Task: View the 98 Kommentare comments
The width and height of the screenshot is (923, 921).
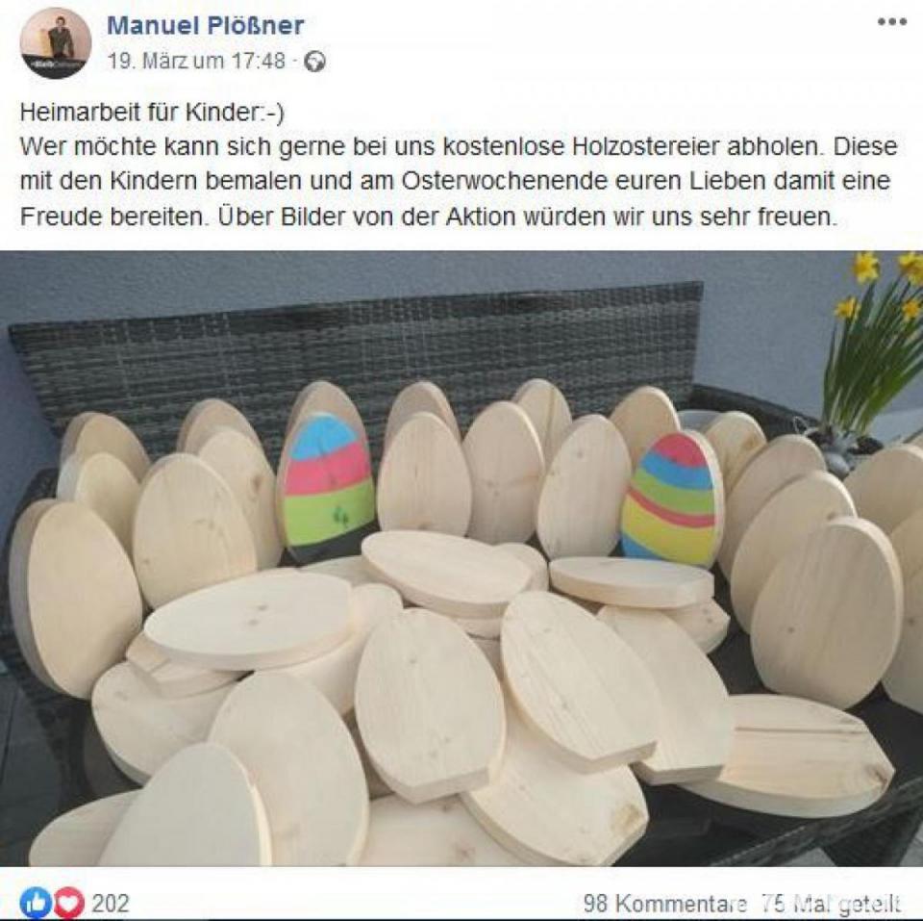Action: click(x=664, y=902)
